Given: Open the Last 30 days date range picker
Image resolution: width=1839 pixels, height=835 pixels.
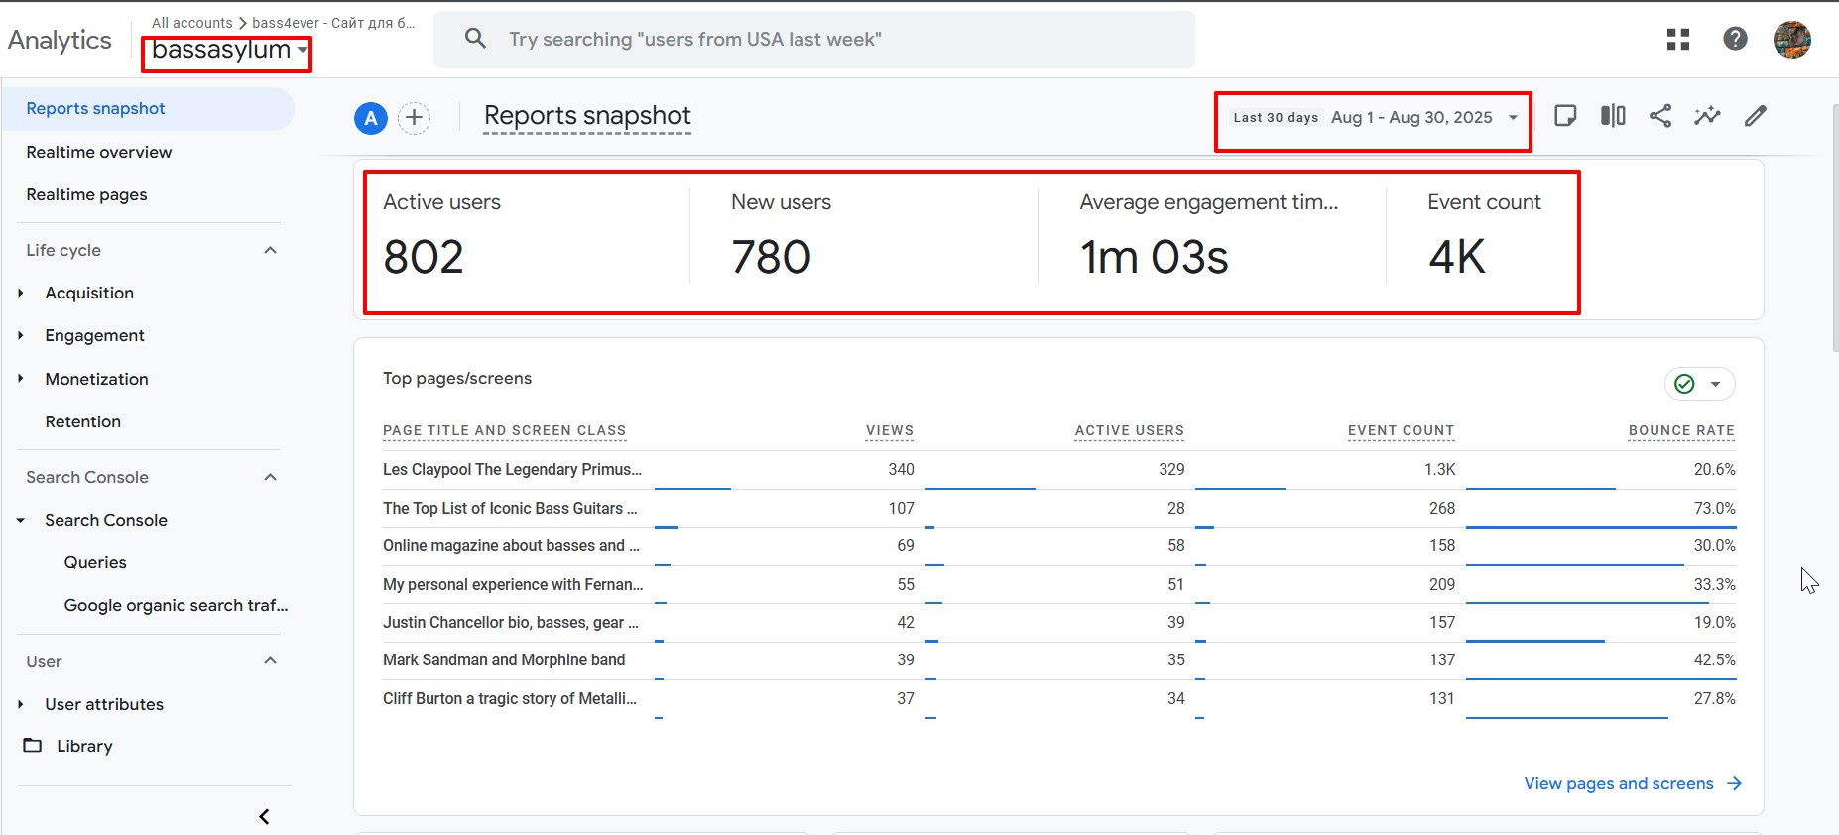Looking at the screenshot, I should (x=1374, y=118).
